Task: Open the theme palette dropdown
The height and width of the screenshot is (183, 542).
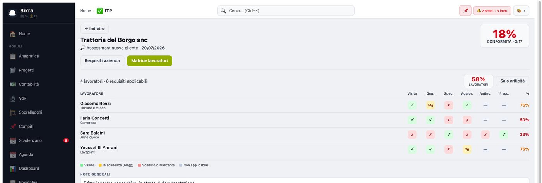Action: tap(521, 10)
